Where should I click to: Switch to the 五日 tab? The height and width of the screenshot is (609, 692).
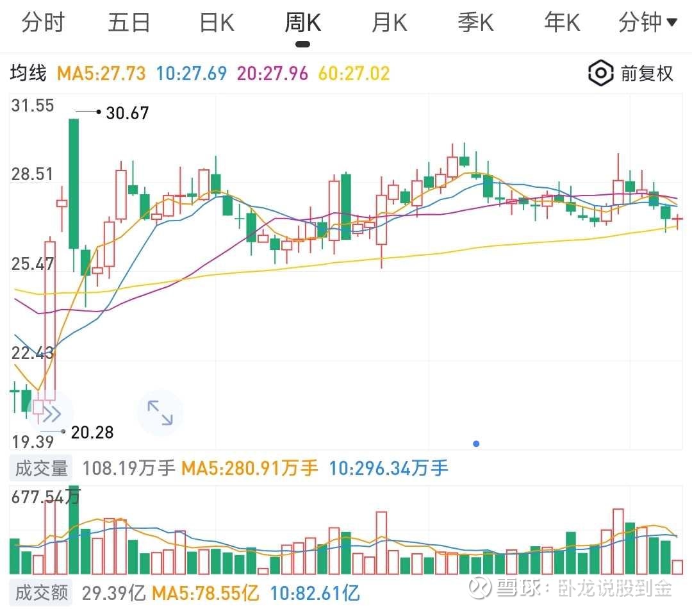(129, 23)
